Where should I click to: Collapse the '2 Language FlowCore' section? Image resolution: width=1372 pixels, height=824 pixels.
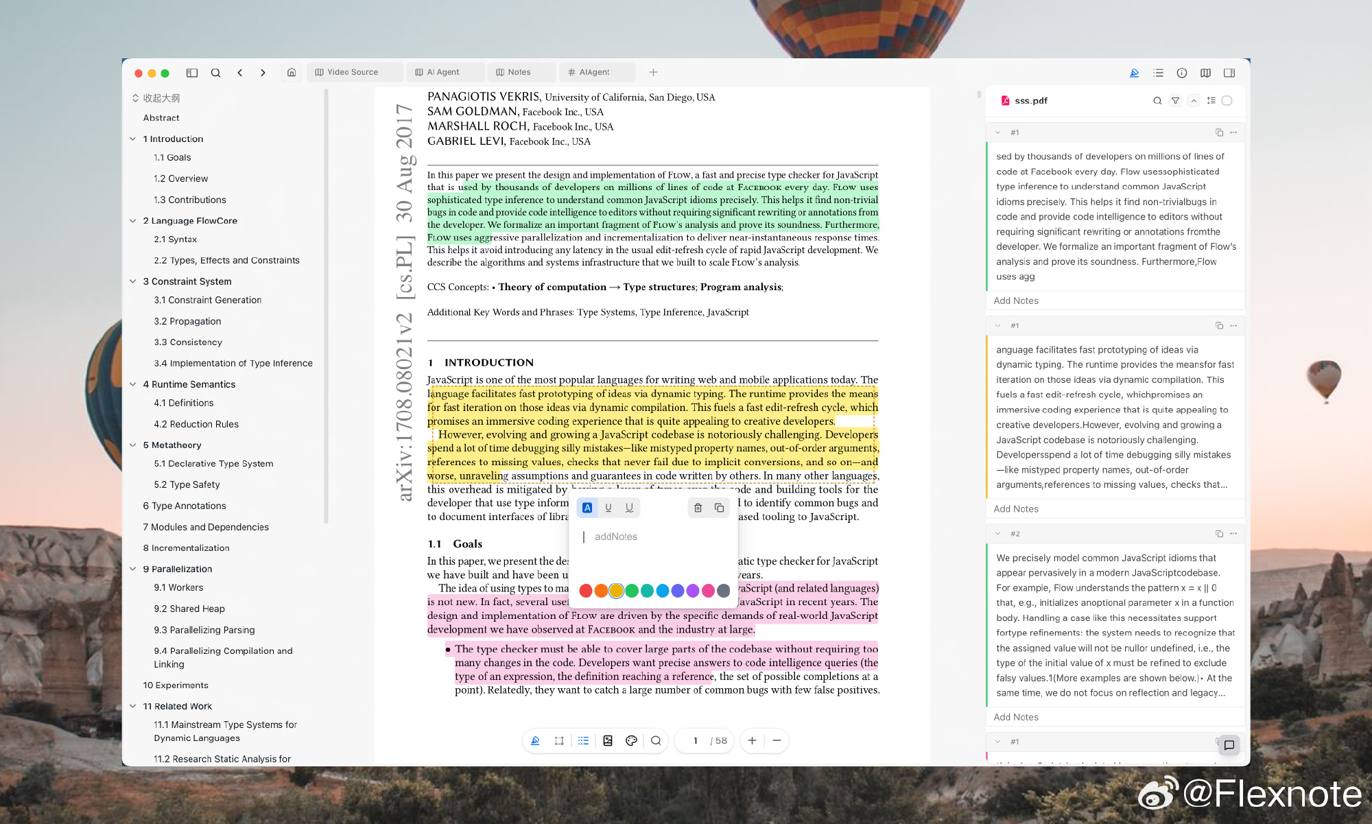pyautogui.click(x=133, y=221)
